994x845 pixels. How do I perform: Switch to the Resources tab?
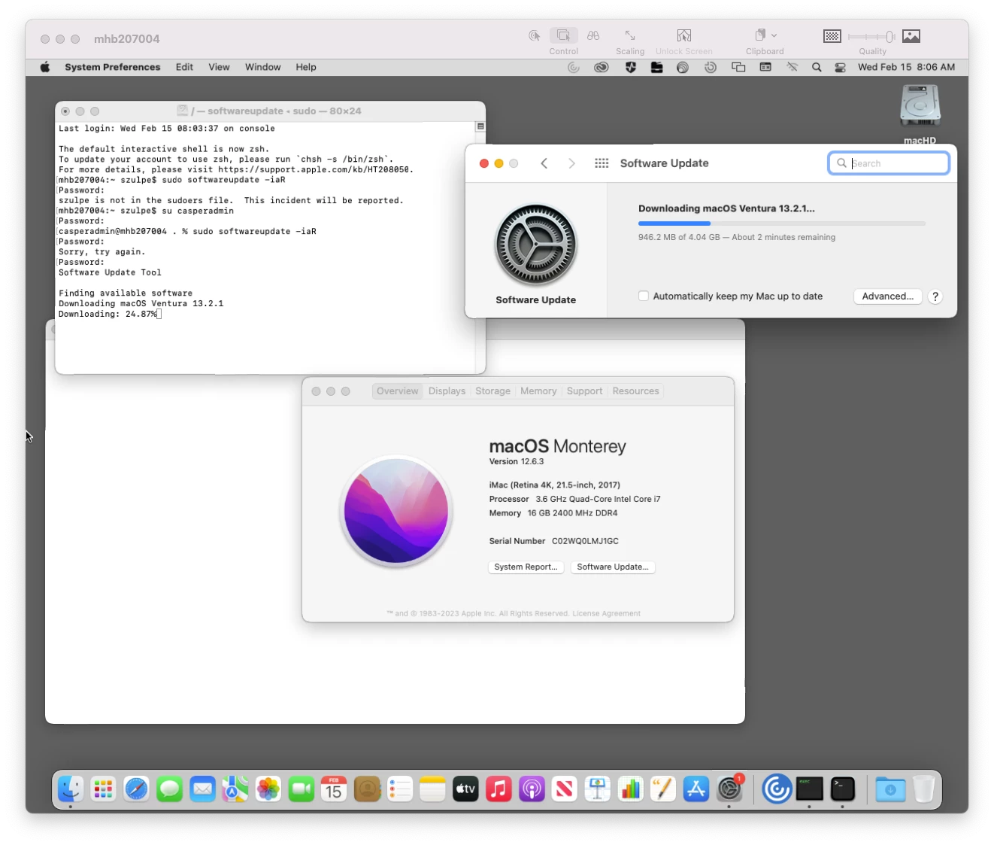pyautogui.click(x=635, y=391)
